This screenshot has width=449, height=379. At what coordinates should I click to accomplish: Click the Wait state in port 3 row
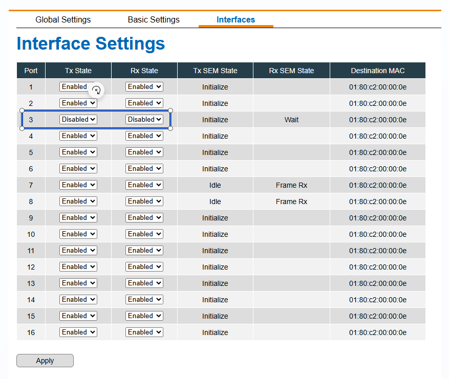[x=291, y=120]
